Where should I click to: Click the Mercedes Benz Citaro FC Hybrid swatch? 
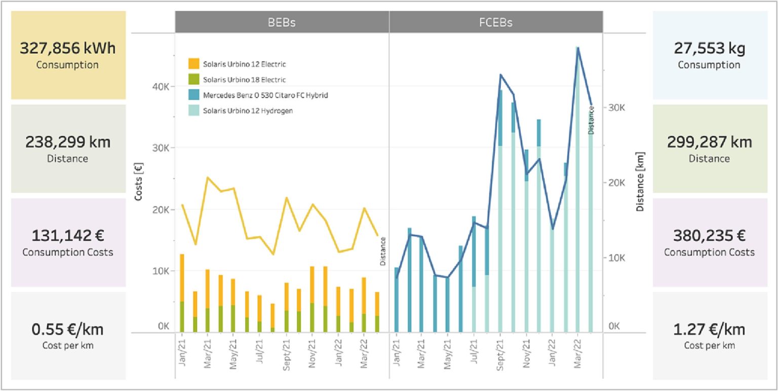(194, 95)
